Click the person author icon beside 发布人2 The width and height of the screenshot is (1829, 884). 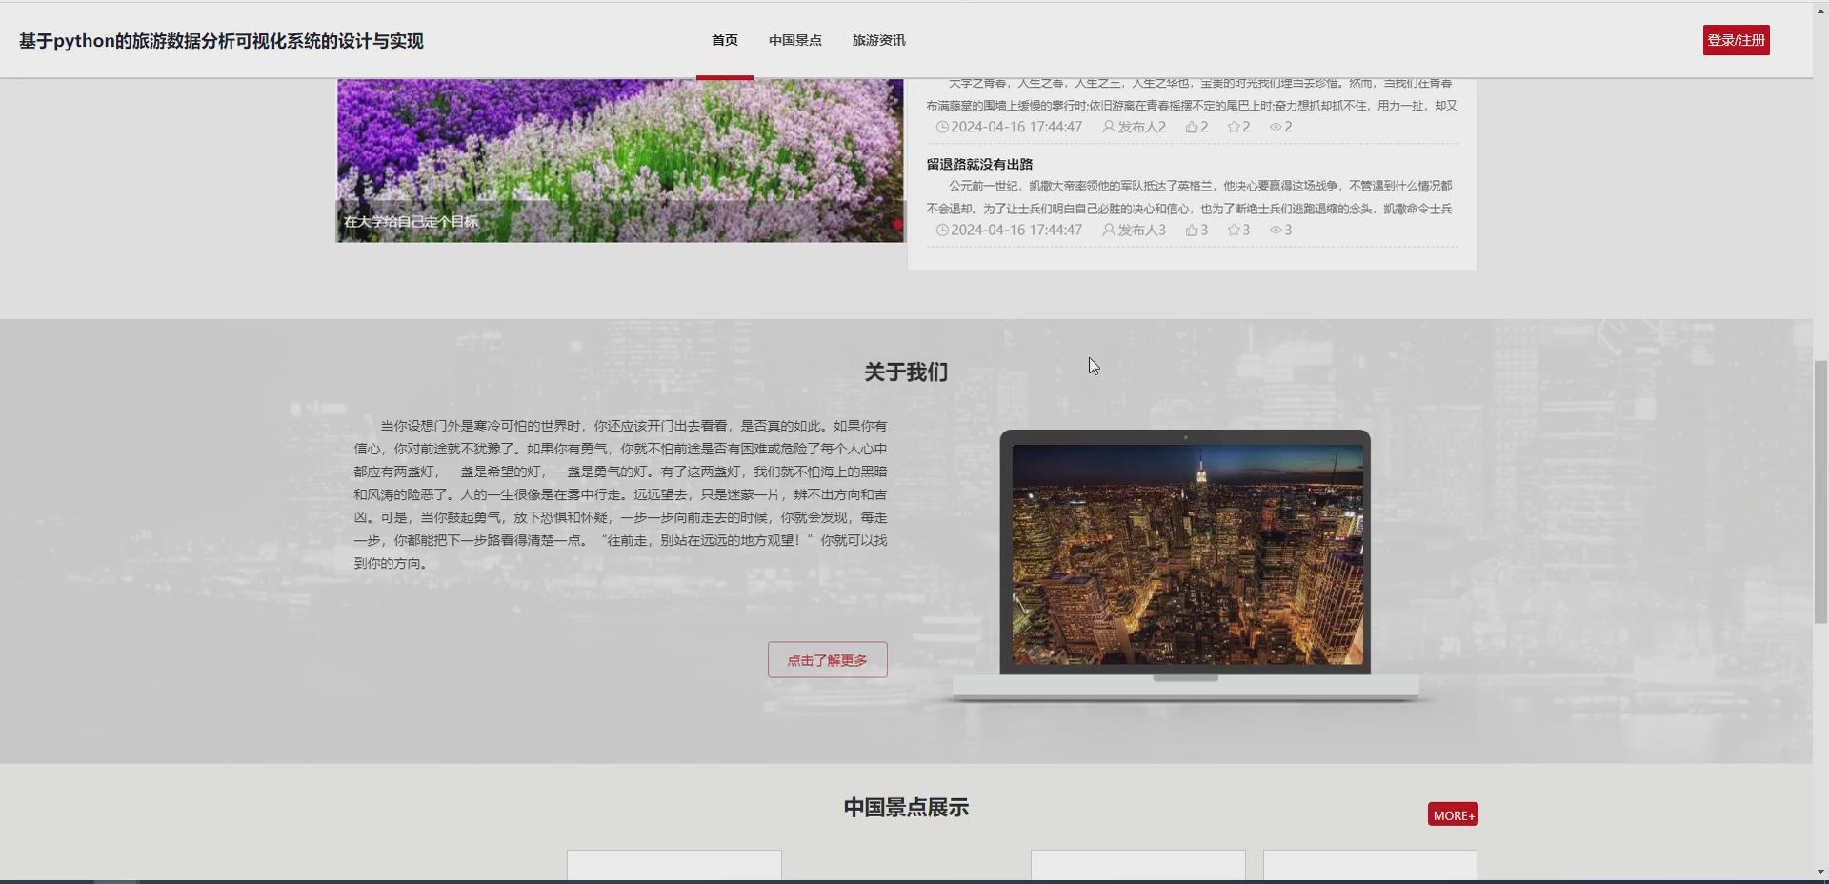[x=1108, y=126]
